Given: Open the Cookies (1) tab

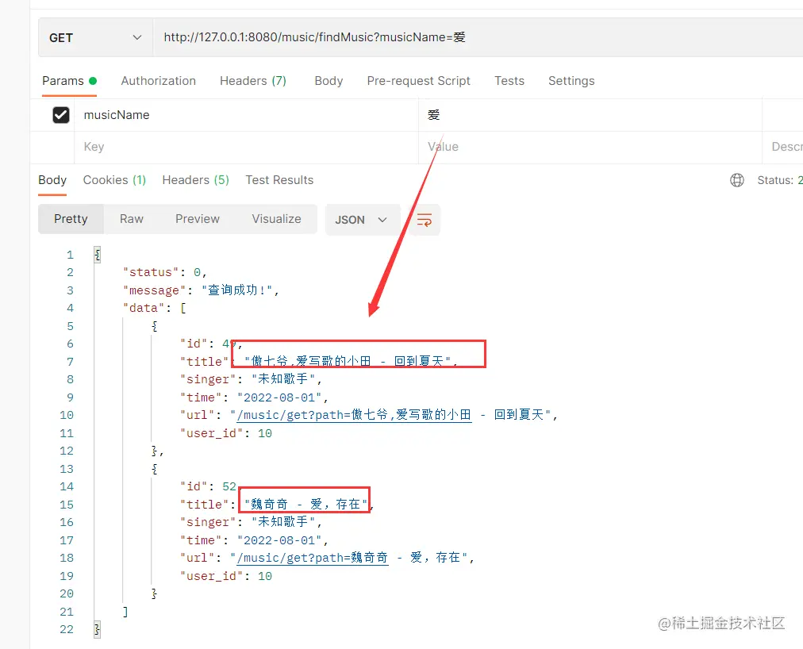Looking at the screenshot, I should click(x=115, y=180).
